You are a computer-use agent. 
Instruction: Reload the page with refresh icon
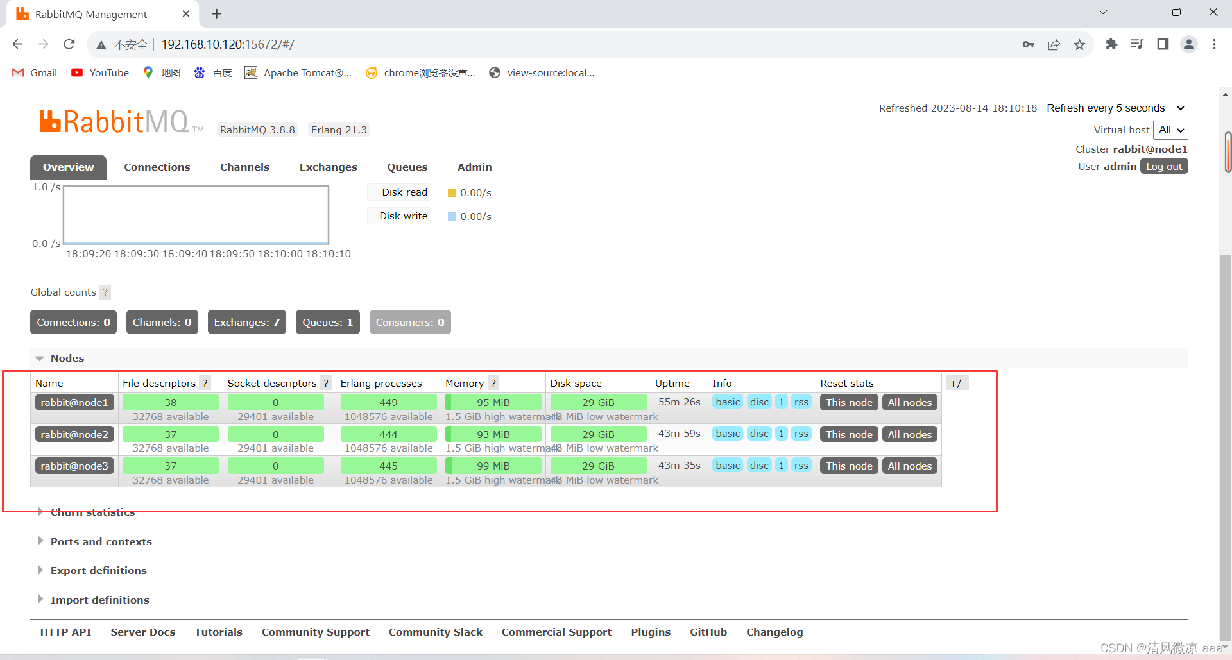click(x=69, y=44)
